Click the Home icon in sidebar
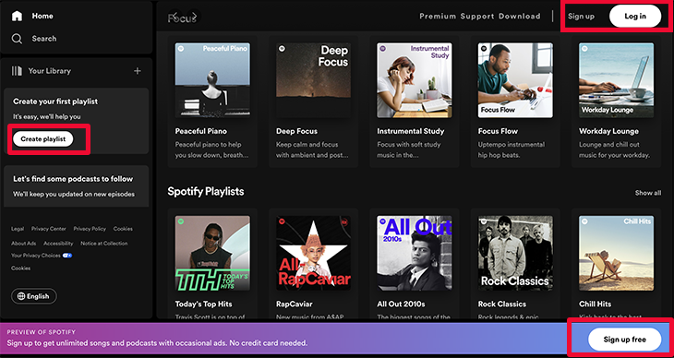This screenshot has height=358, width=674. (17, 17)
